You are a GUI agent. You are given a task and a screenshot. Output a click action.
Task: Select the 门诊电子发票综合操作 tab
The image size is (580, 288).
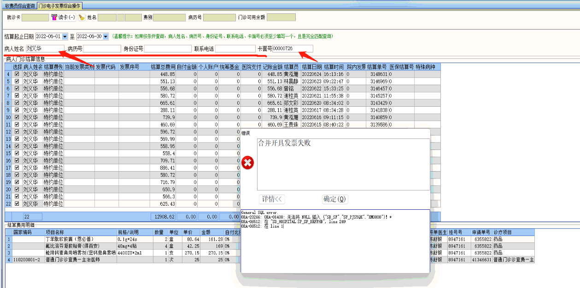(x=60, y=6)
